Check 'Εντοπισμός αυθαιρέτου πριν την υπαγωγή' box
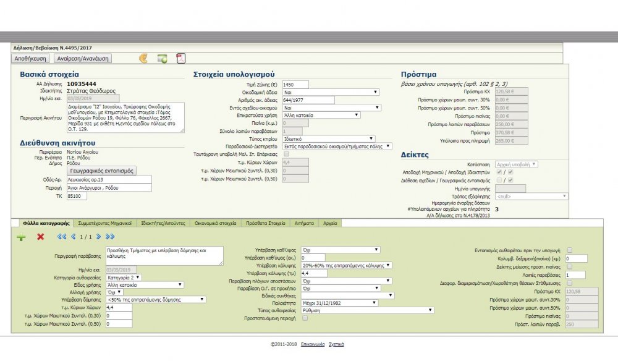The width and height of the screenshot is (618, 361). [569, 250]
